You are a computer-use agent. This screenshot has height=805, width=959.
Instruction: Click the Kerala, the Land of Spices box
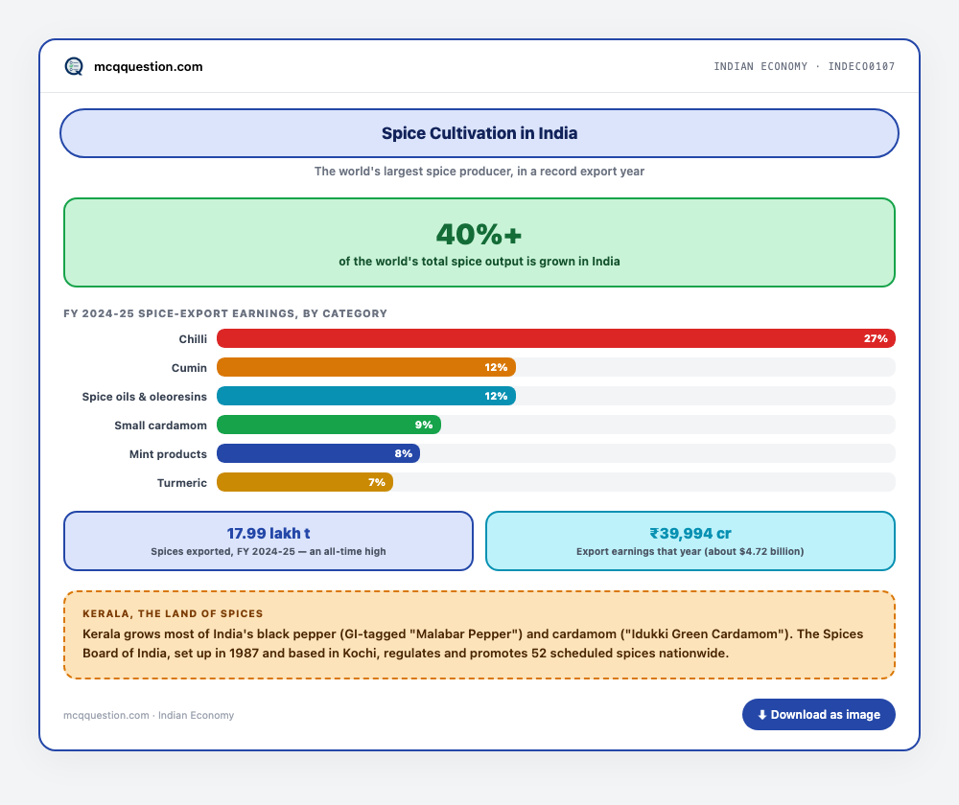(479, 635)
